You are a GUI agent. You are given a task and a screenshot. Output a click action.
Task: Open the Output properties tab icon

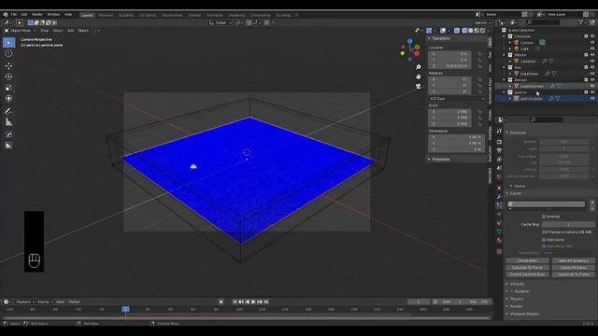click(499, 150)
